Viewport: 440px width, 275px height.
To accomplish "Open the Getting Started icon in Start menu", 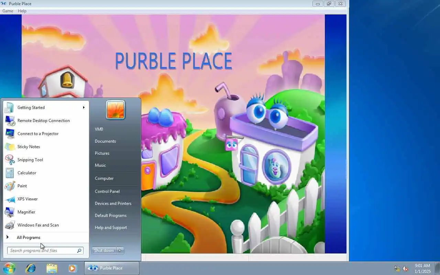I will pyautogui.click(x=9, y=108).
